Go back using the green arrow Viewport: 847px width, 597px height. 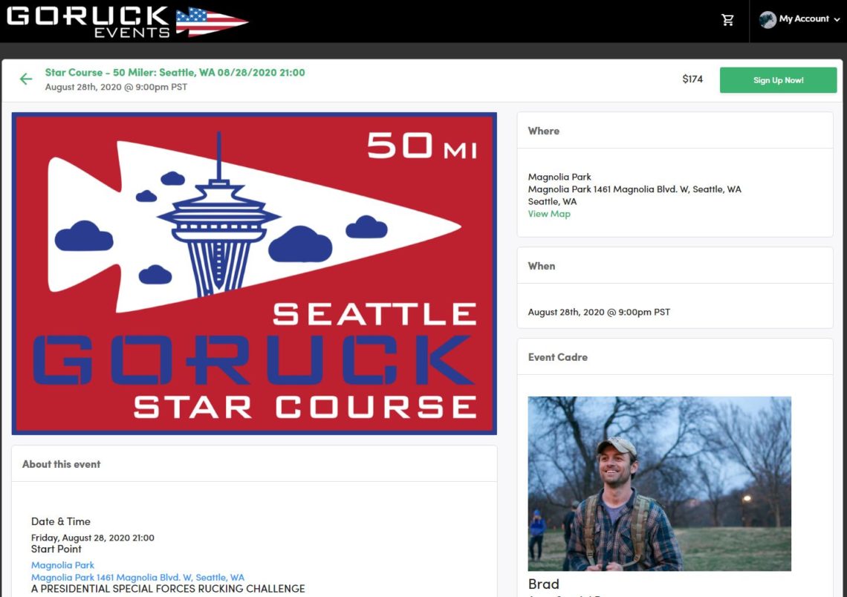click(26, 79)
